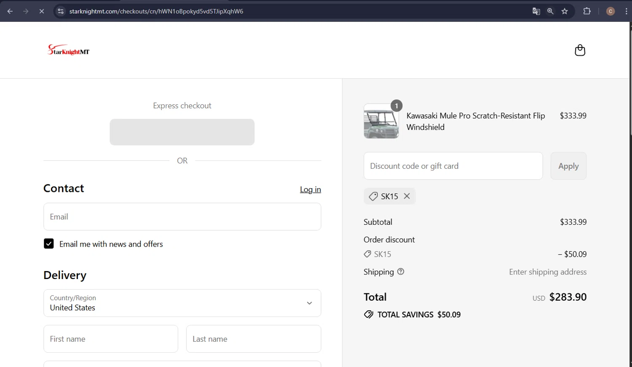The image size is (632, 367).
Task: Open the profile avatar C
Action: (x=610, y=11)
